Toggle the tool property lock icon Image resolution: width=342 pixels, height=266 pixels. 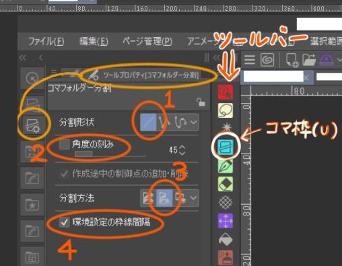click(201, 102)
